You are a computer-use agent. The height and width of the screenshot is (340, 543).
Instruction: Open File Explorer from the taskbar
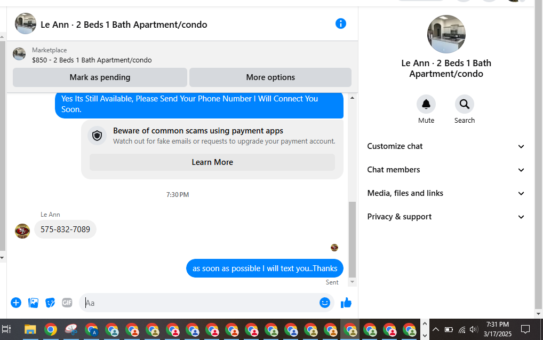[30, 329]
